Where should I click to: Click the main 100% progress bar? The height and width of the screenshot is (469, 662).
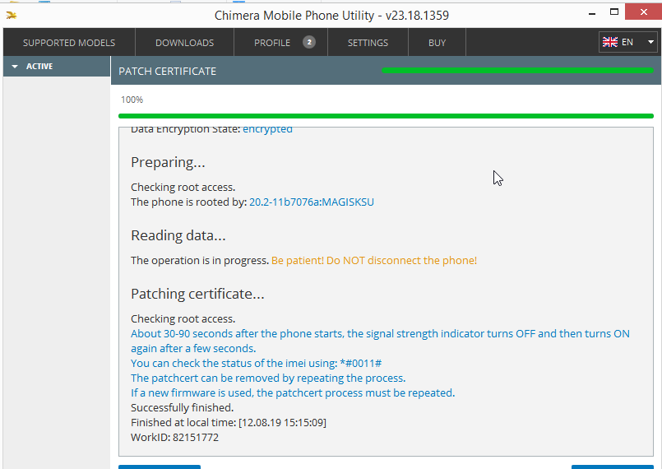386,116
